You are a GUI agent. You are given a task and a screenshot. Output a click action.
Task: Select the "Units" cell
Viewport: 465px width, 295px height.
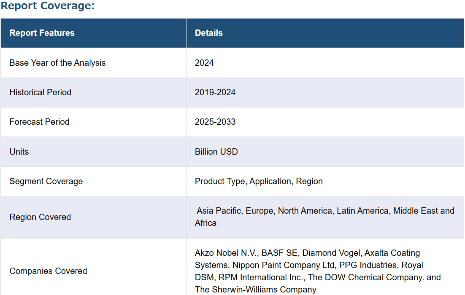pyautogui.click(x=93, y=152)
